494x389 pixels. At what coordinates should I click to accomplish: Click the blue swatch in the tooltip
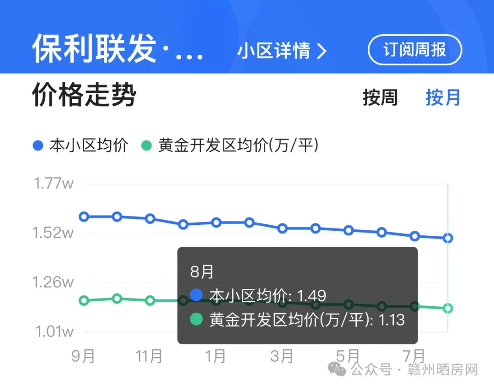coord(196,295)
